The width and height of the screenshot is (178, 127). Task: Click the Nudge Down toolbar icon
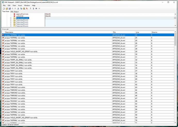[x=33, y=8]
